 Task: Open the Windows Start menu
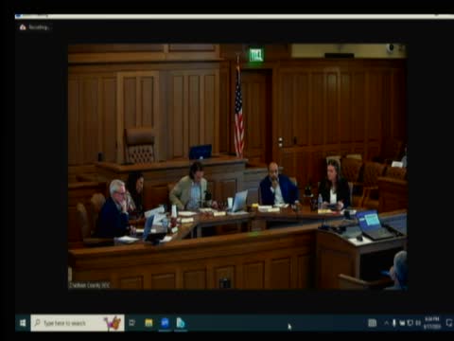click(23, 323)
